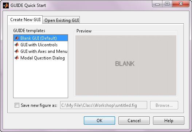Click empty space in the GUIDE templates list
This screenshot has height=132, width=192.
tap(40, 79)
